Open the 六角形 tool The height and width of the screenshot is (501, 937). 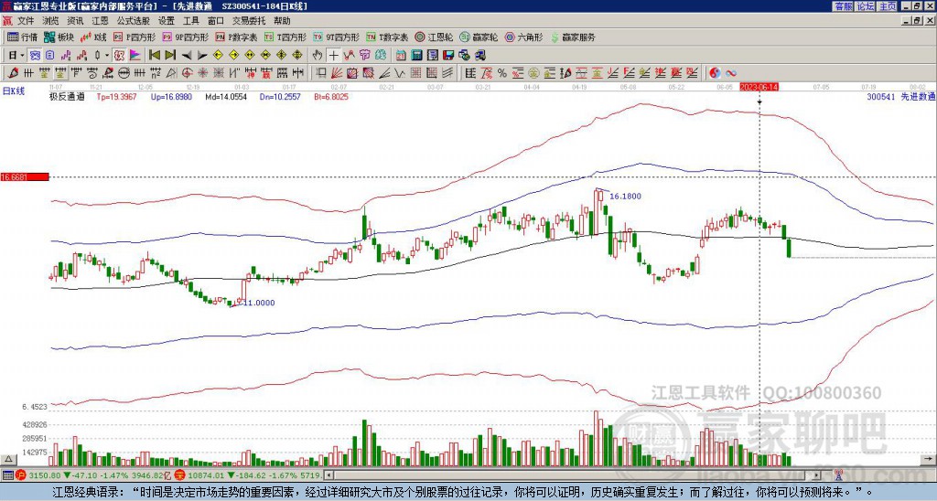tap(524, 37)
